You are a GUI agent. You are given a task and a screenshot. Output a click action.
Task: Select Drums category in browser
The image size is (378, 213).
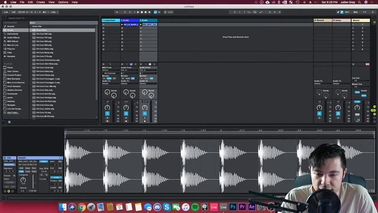pyautogui.click(x=16, y=30)
